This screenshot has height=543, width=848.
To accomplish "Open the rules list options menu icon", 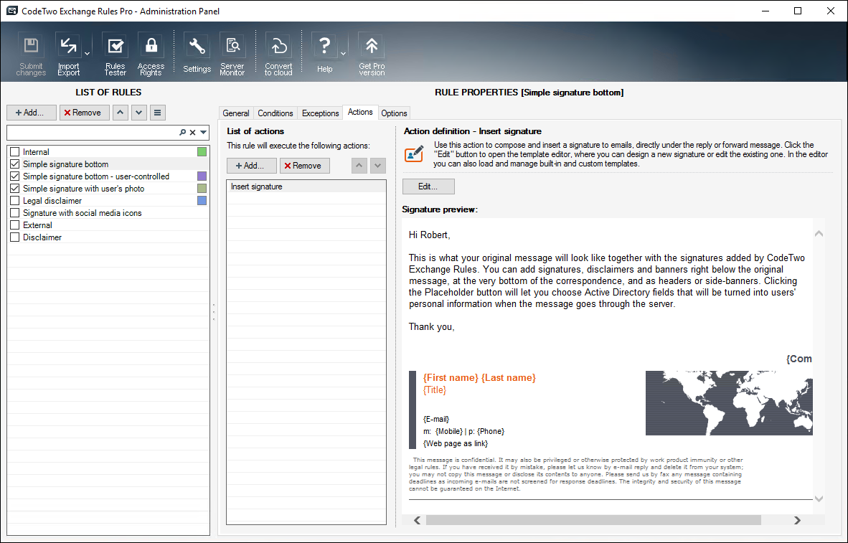I will pyautogui.click(x=157, y=113).
